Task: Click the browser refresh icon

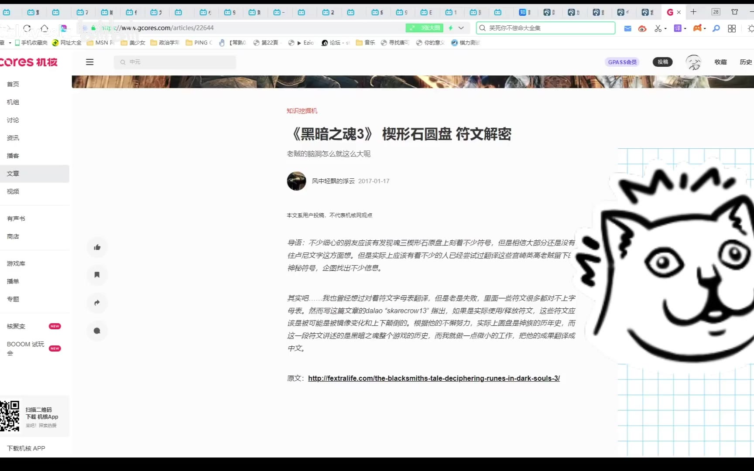Action: pyautogui.click(x=27, y=28)
